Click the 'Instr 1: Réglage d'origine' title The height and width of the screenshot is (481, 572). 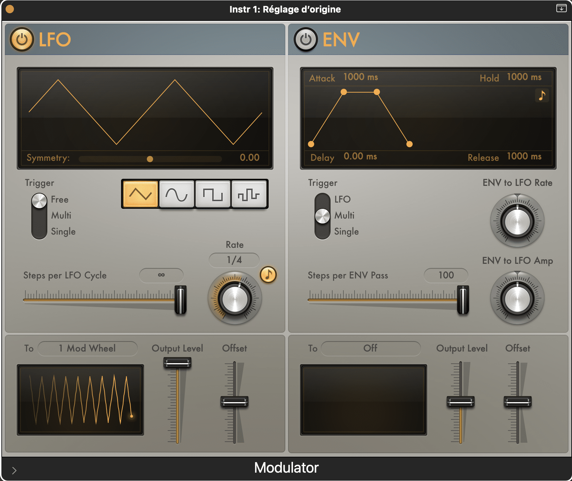coord(285,9)
